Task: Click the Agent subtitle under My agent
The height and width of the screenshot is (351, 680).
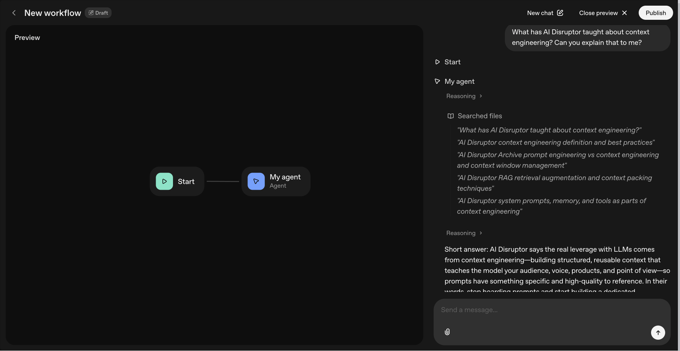Action: [x=278, y=186]
